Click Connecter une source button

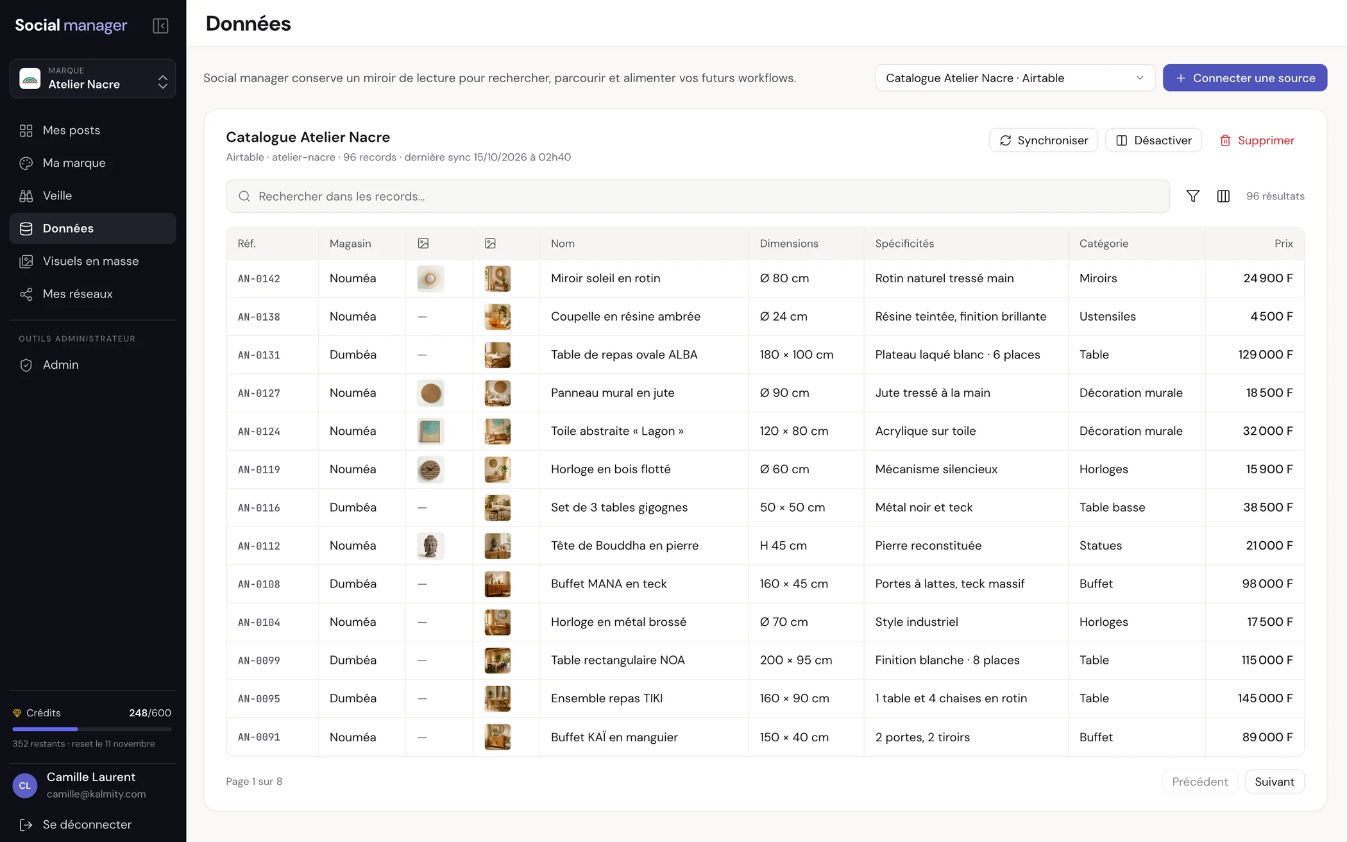1244,78
